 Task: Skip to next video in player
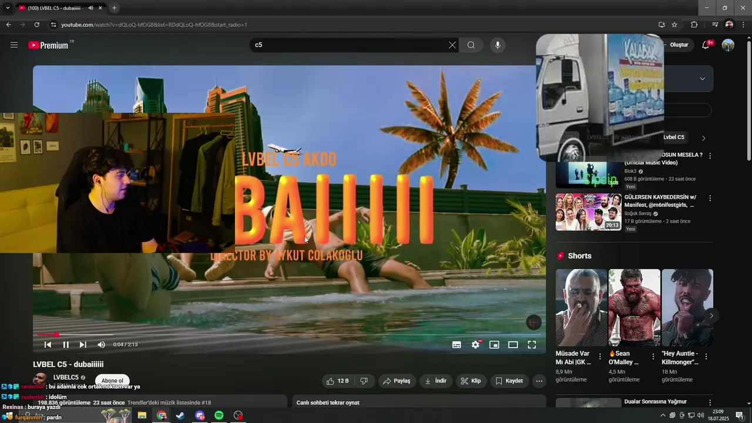coord(83,345)
